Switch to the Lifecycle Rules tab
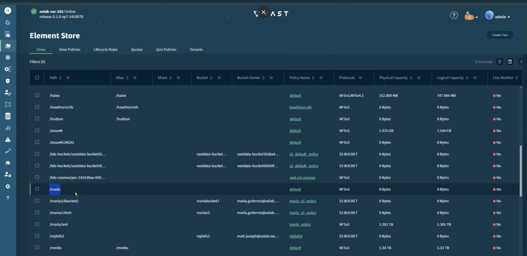This screenshot has width=527, height=256. point(106,49)
